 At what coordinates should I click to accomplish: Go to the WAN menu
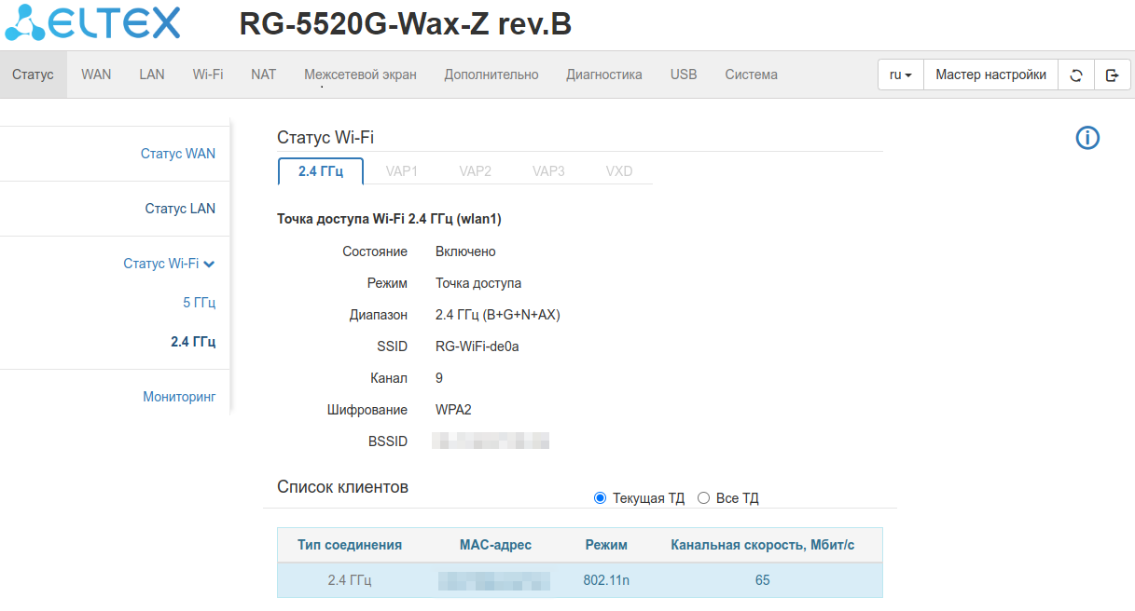click(96, 75)
